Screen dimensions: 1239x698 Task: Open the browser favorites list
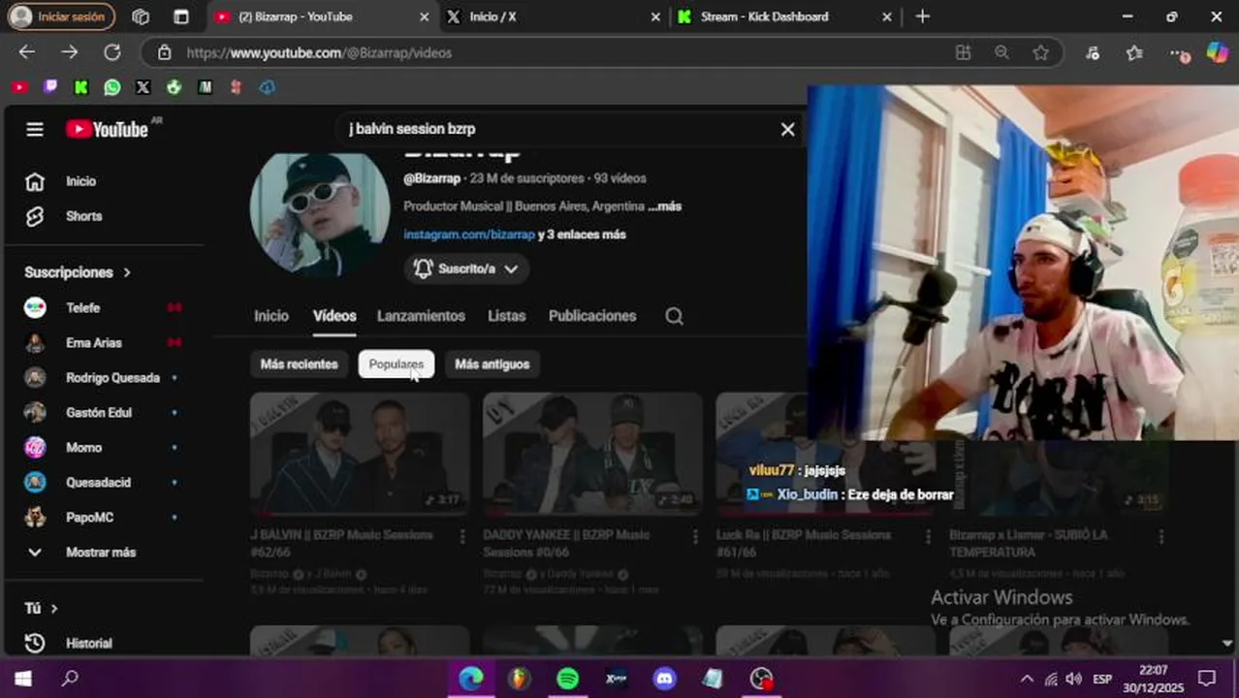tap(1134, 52)
